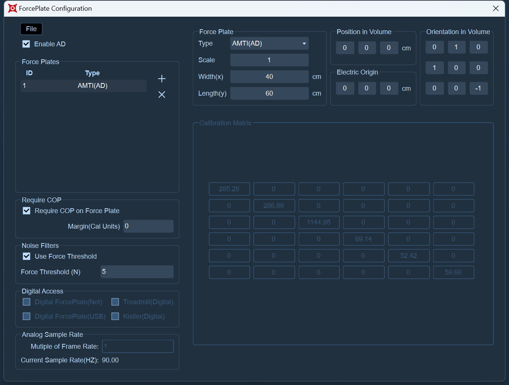Open the force plate Type dropdown
The width and height of the screenshot is (509, 385).
click(x=269, y=43)
